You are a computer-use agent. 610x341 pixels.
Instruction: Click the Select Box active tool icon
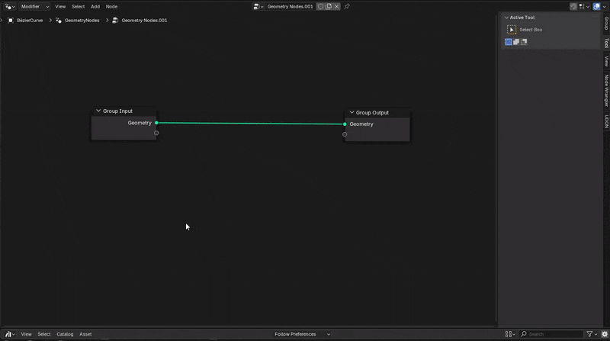point(512,30)
